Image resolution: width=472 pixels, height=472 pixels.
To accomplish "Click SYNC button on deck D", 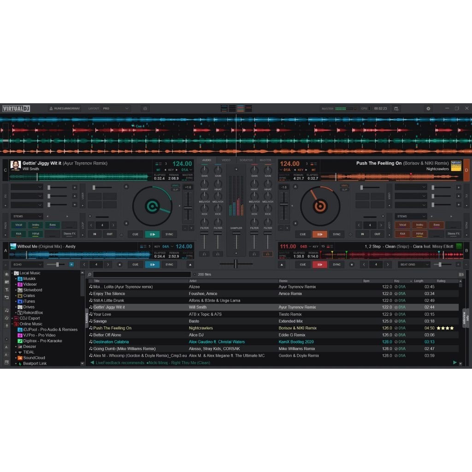I will click(336, 234).
